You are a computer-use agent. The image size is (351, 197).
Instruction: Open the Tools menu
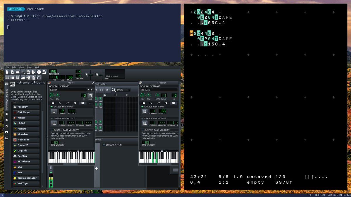30,67
